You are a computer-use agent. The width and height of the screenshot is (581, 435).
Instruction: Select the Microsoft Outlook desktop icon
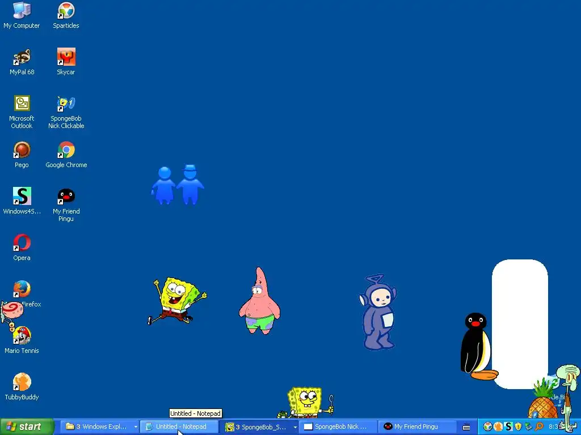(x=22, y=112)
